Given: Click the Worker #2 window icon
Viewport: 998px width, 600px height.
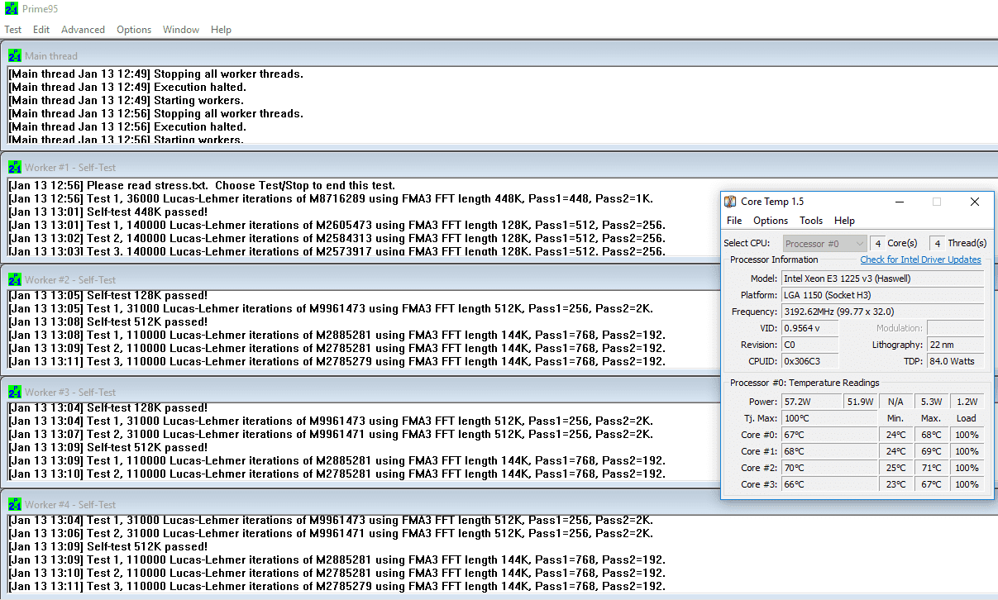Looking at the screenshot, I should coord(15,279).
